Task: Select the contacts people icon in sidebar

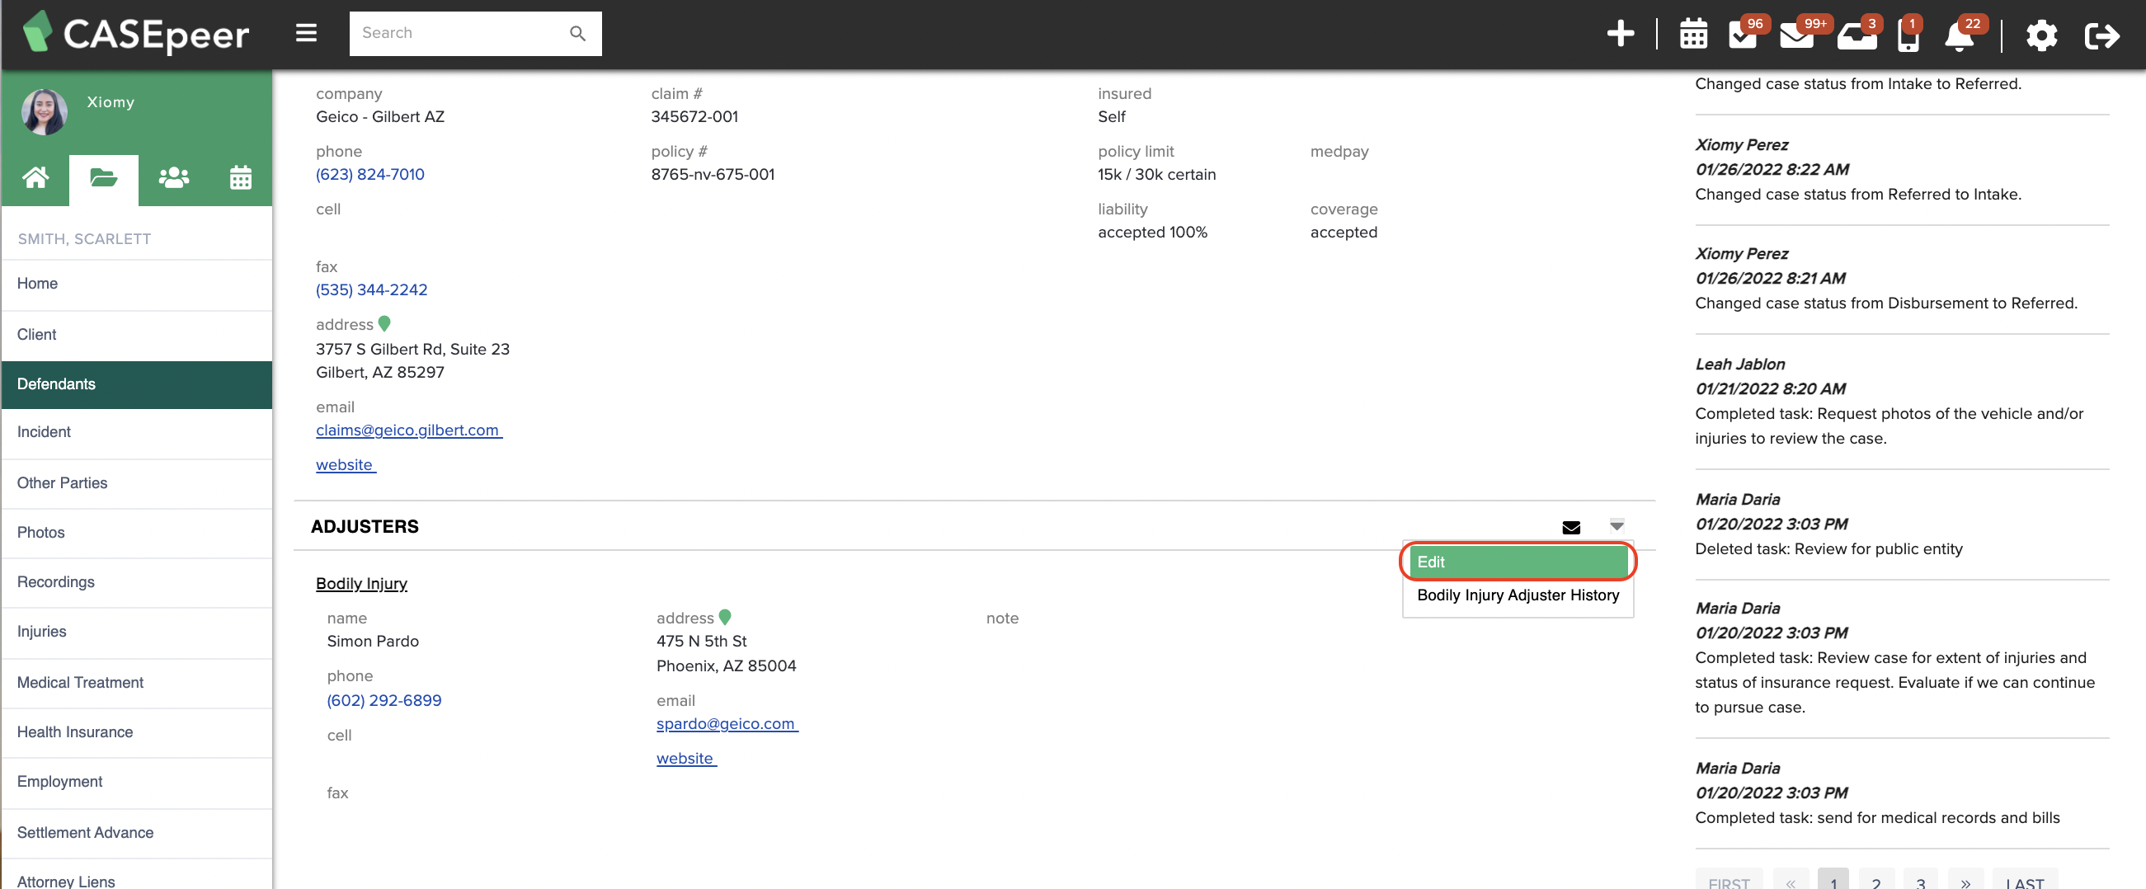Action: click(x=172, y=177)
